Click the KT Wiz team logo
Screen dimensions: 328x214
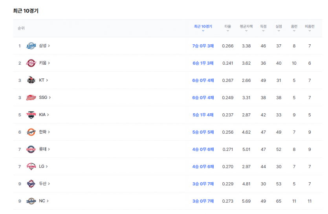pyautogui.click(x=31, y=80)
